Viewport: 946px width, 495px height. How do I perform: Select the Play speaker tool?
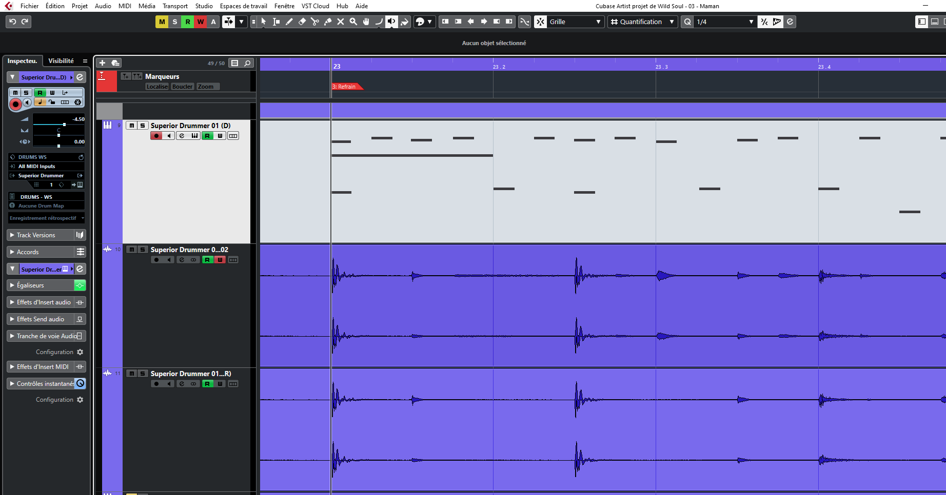(x=392, y=22)
